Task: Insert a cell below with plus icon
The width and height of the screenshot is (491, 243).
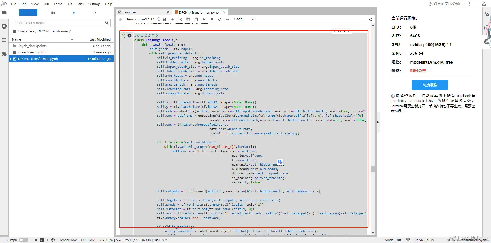Action: click(x=172, y=19)
